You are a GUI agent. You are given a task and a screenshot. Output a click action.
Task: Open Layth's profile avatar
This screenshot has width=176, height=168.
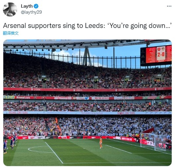point(10,9)
